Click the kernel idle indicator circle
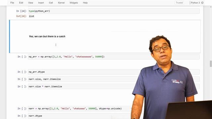The image size is (212, 119). (202, 3)
